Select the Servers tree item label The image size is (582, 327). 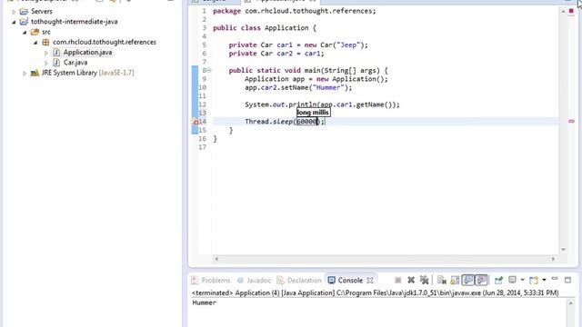[x=42, y=12]
